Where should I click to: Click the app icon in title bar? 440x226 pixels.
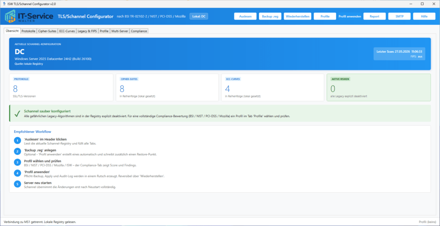[x=4, y=4]
